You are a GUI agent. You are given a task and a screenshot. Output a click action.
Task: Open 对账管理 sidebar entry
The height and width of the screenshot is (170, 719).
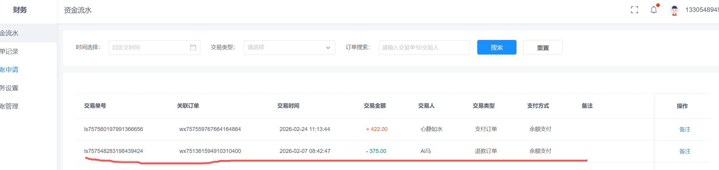point(9,106)
